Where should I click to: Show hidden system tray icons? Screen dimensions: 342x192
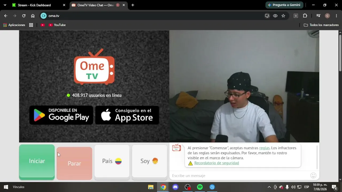coord(269,187)
